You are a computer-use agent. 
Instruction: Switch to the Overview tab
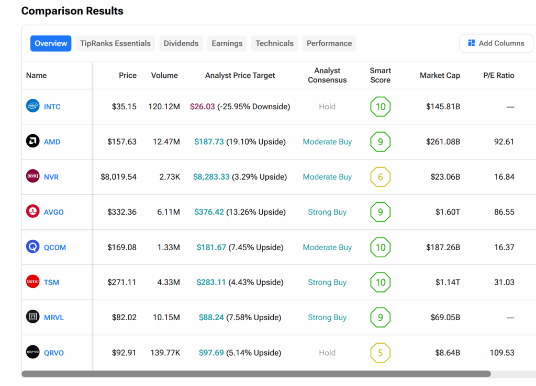(x=51, y=43)
